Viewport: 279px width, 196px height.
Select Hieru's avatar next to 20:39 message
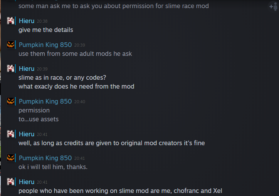(x=11, y=68)
